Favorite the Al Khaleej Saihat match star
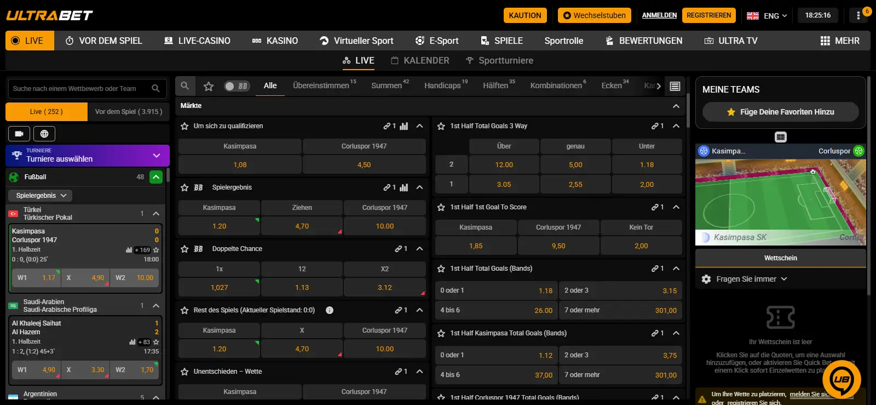 tap(156, 342)
